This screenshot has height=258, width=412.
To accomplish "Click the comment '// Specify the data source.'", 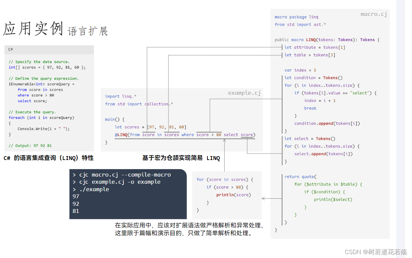I will click(39, 62).
